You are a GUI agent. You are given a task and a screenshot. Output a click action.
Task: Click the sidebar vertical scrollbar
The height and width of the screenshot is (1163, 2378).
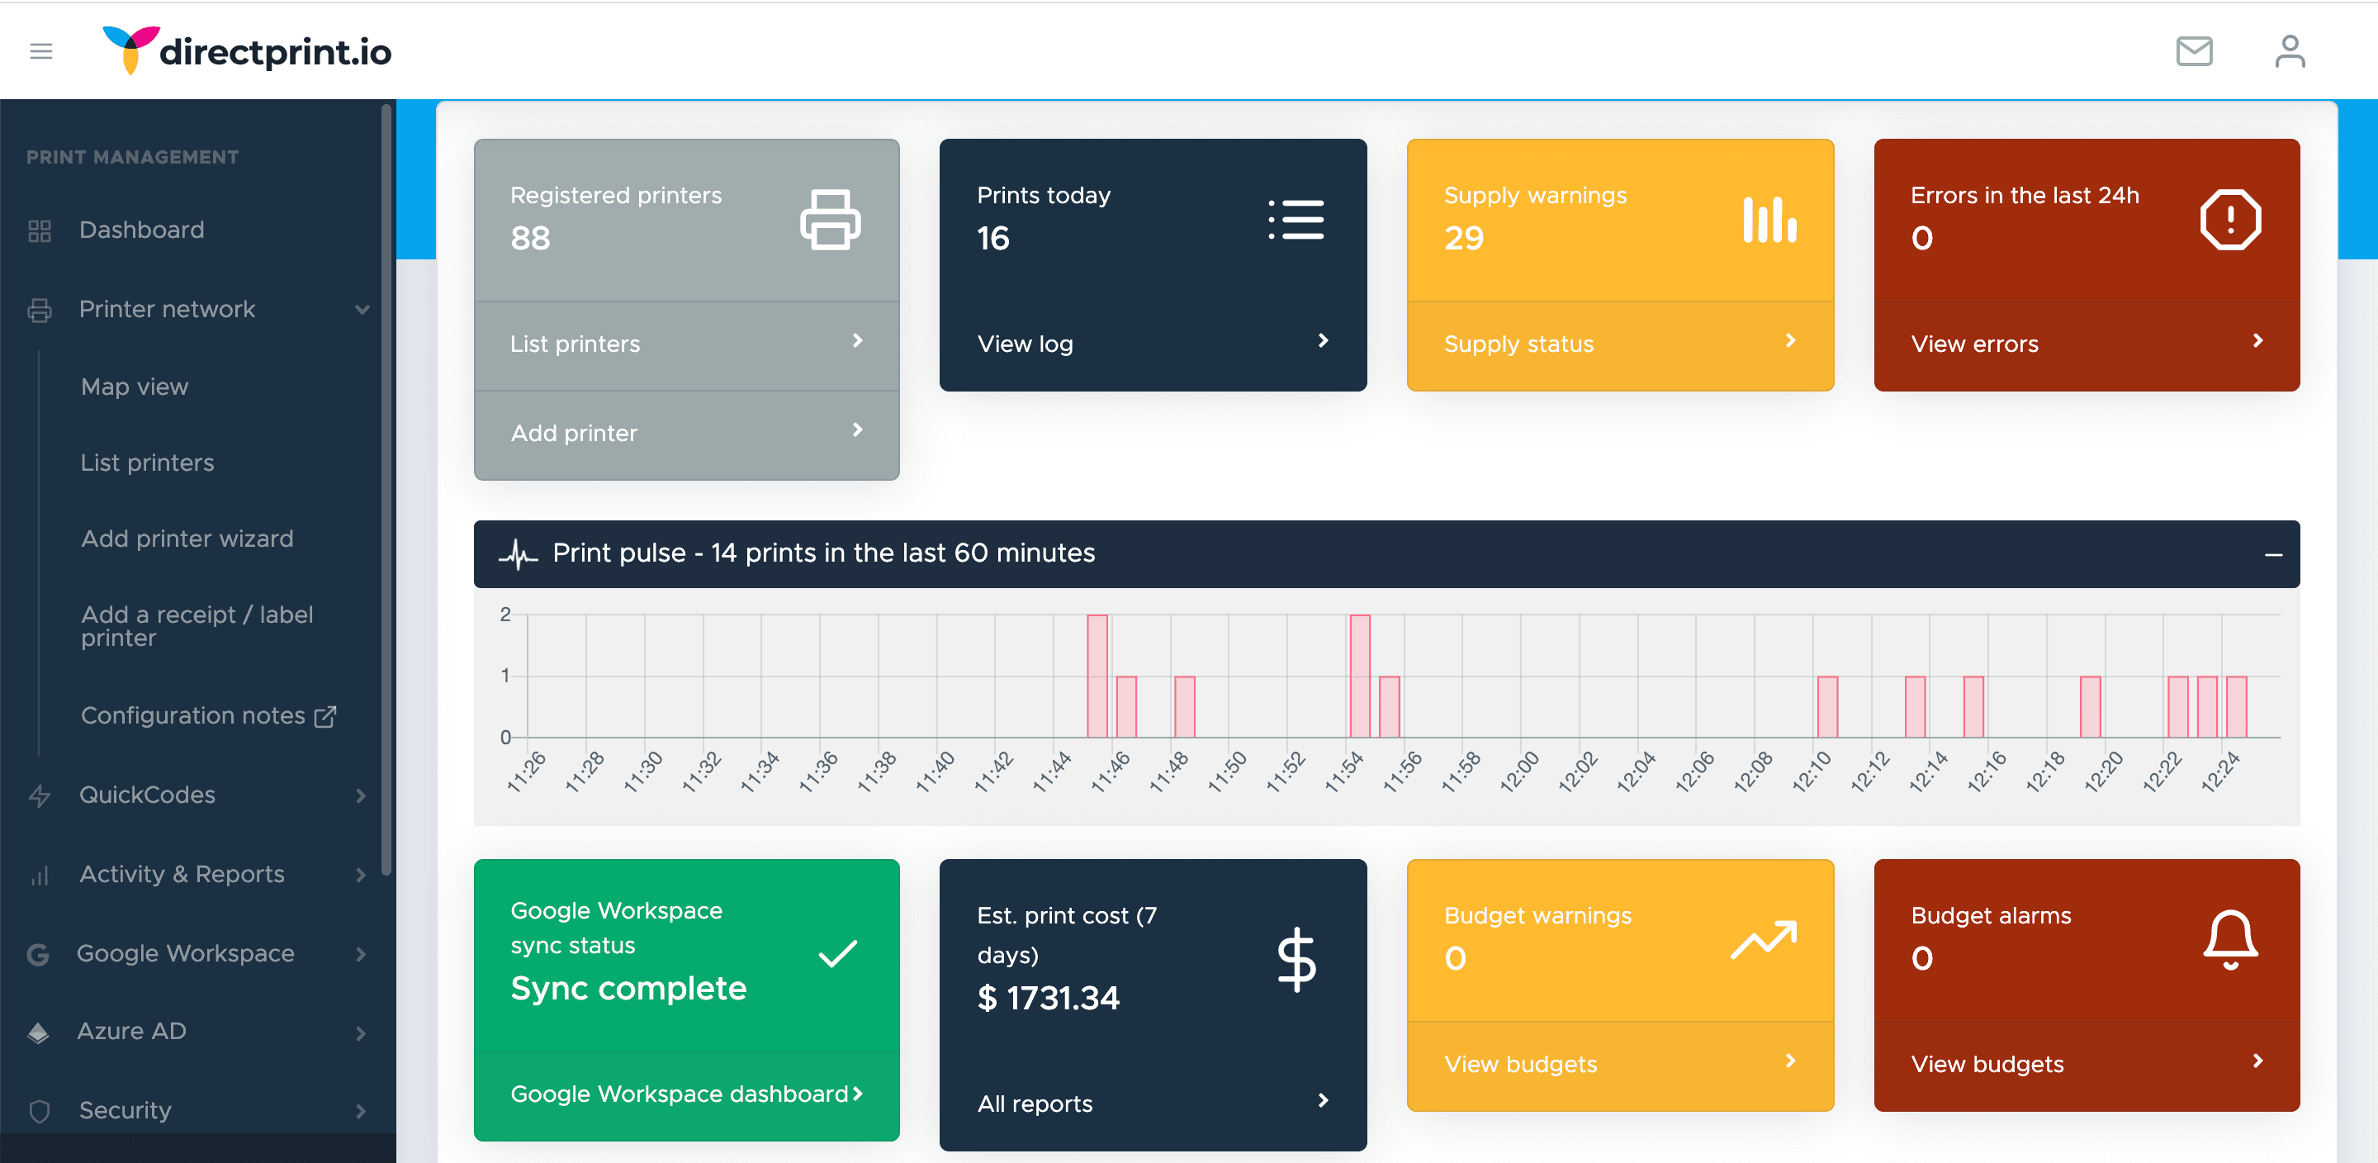coord(386,490)
